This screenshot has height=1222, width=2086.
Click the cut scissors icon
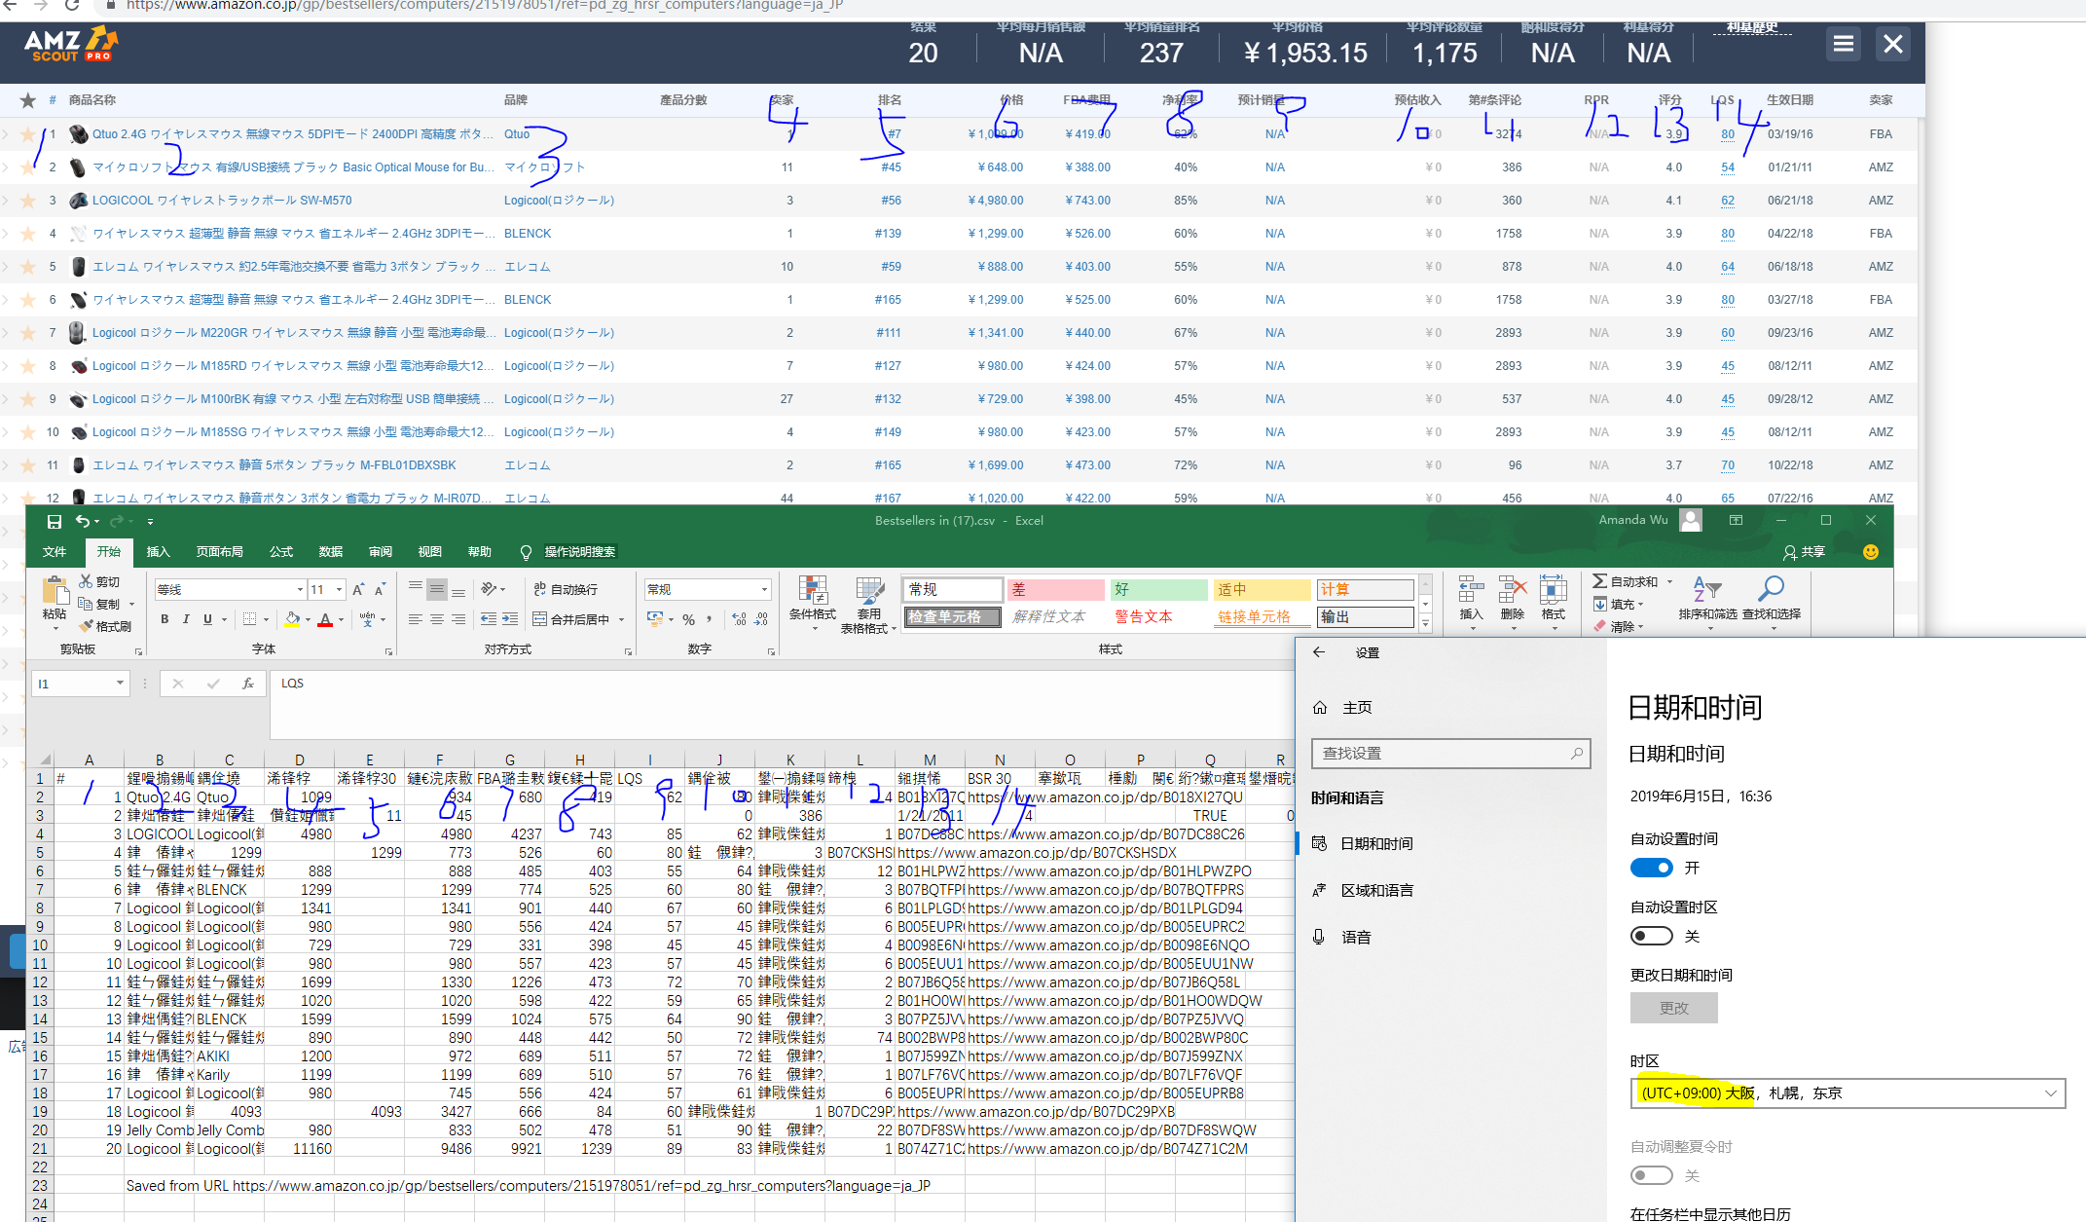pyautogui.click(x=87, y=581)
